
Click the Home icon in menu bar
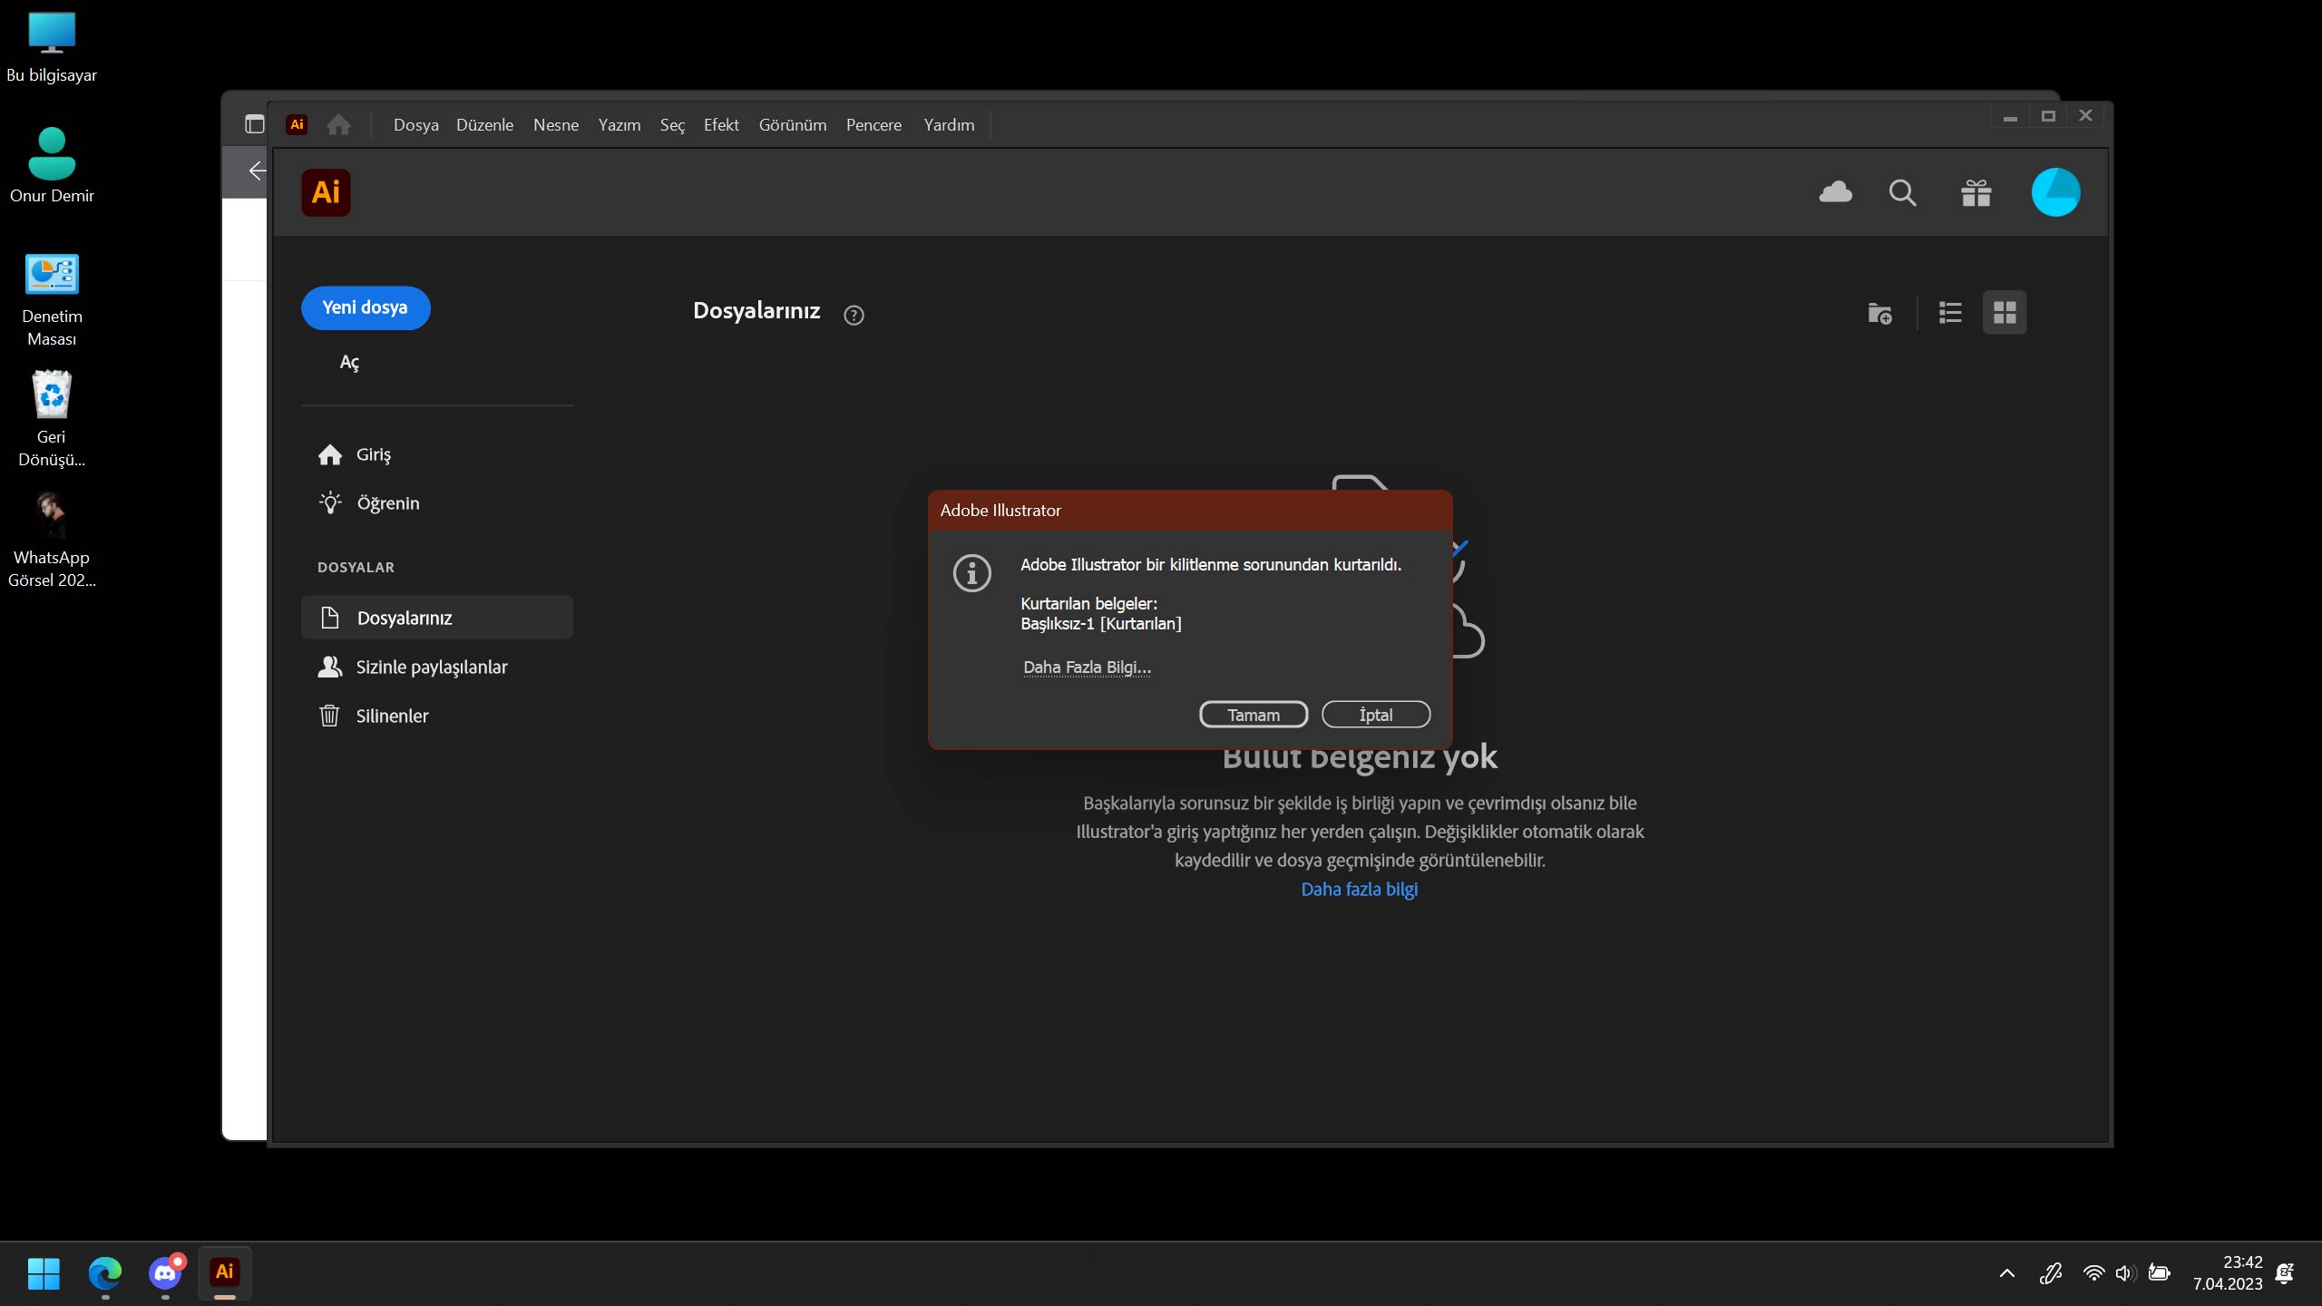point(338,124)
